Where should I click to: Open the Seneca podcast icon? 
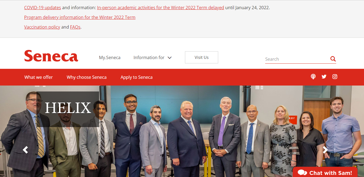tap(313, 77)
